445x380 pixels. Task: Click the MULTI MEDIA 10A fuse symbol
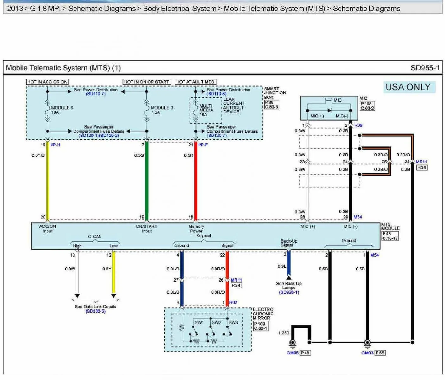point(196,111)
